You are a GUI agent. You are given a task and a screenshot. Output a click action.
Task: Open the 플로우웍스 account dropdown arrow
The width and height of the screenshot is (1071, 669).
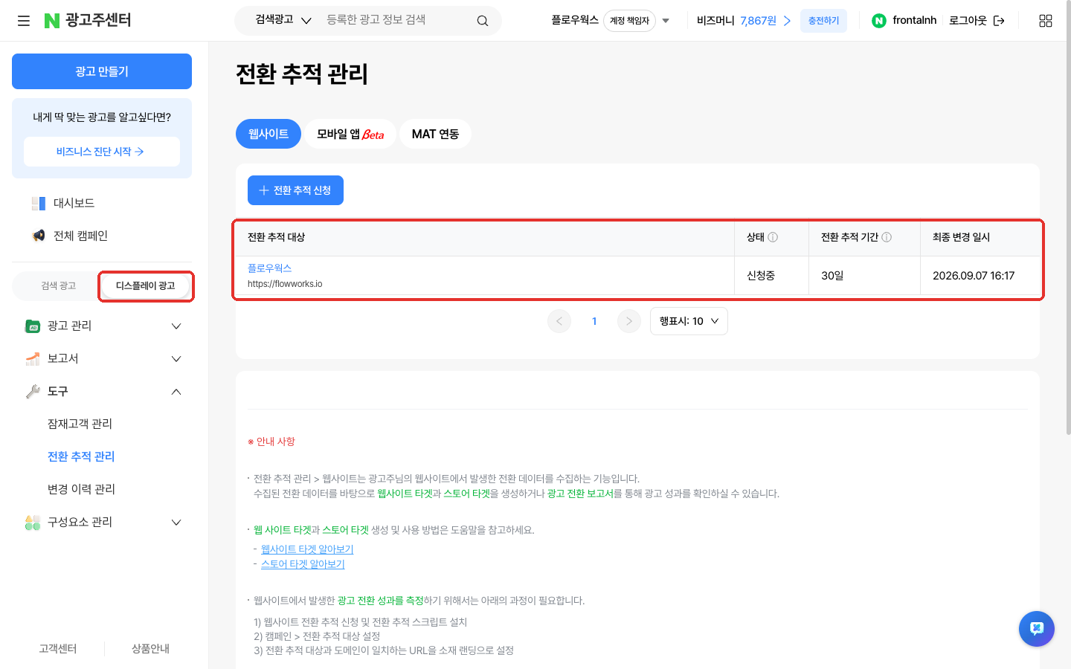[x=666, y=21]
